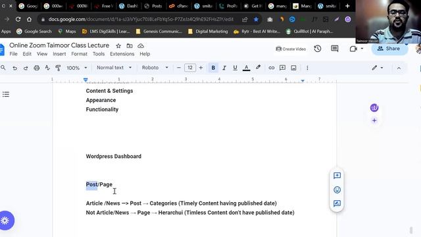This screenshot has width=421, height=237.
Task: Open a new browser tab
Action: click(x=347, y=6)
